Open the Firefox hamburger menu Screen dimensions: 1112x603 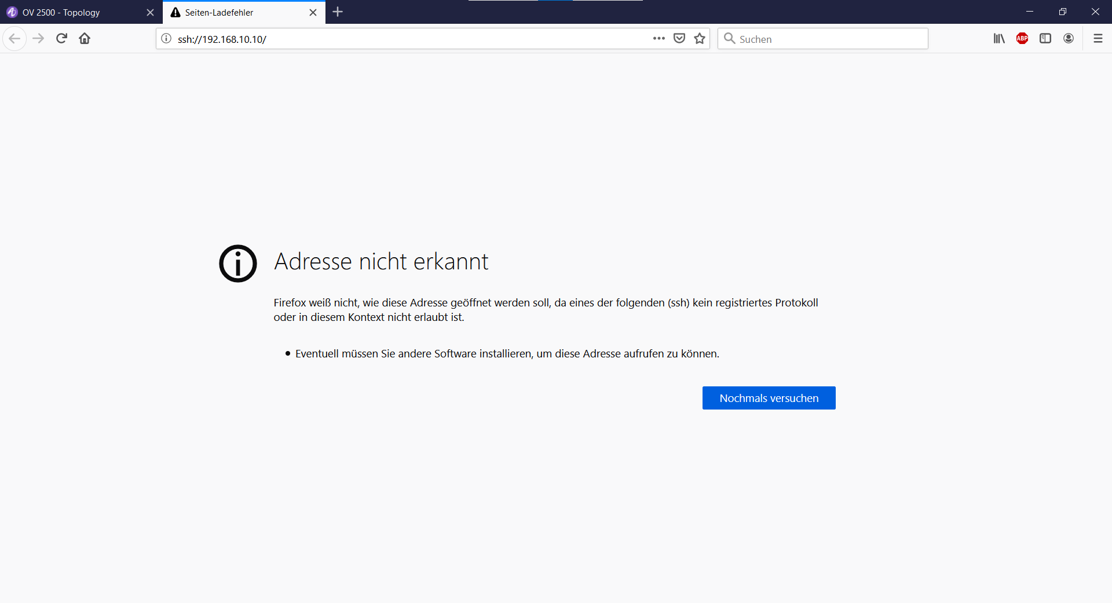(x=1098, y=39)
